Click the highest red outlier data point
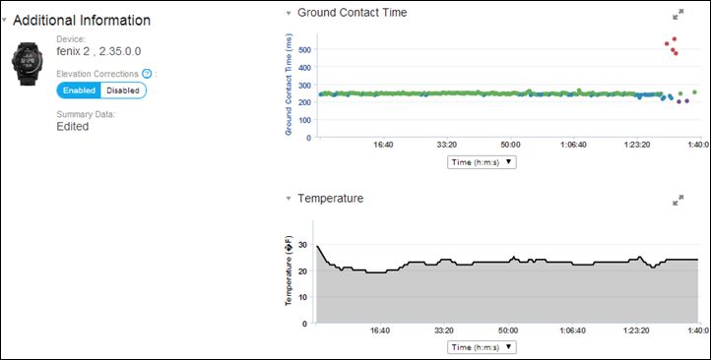 675,39
